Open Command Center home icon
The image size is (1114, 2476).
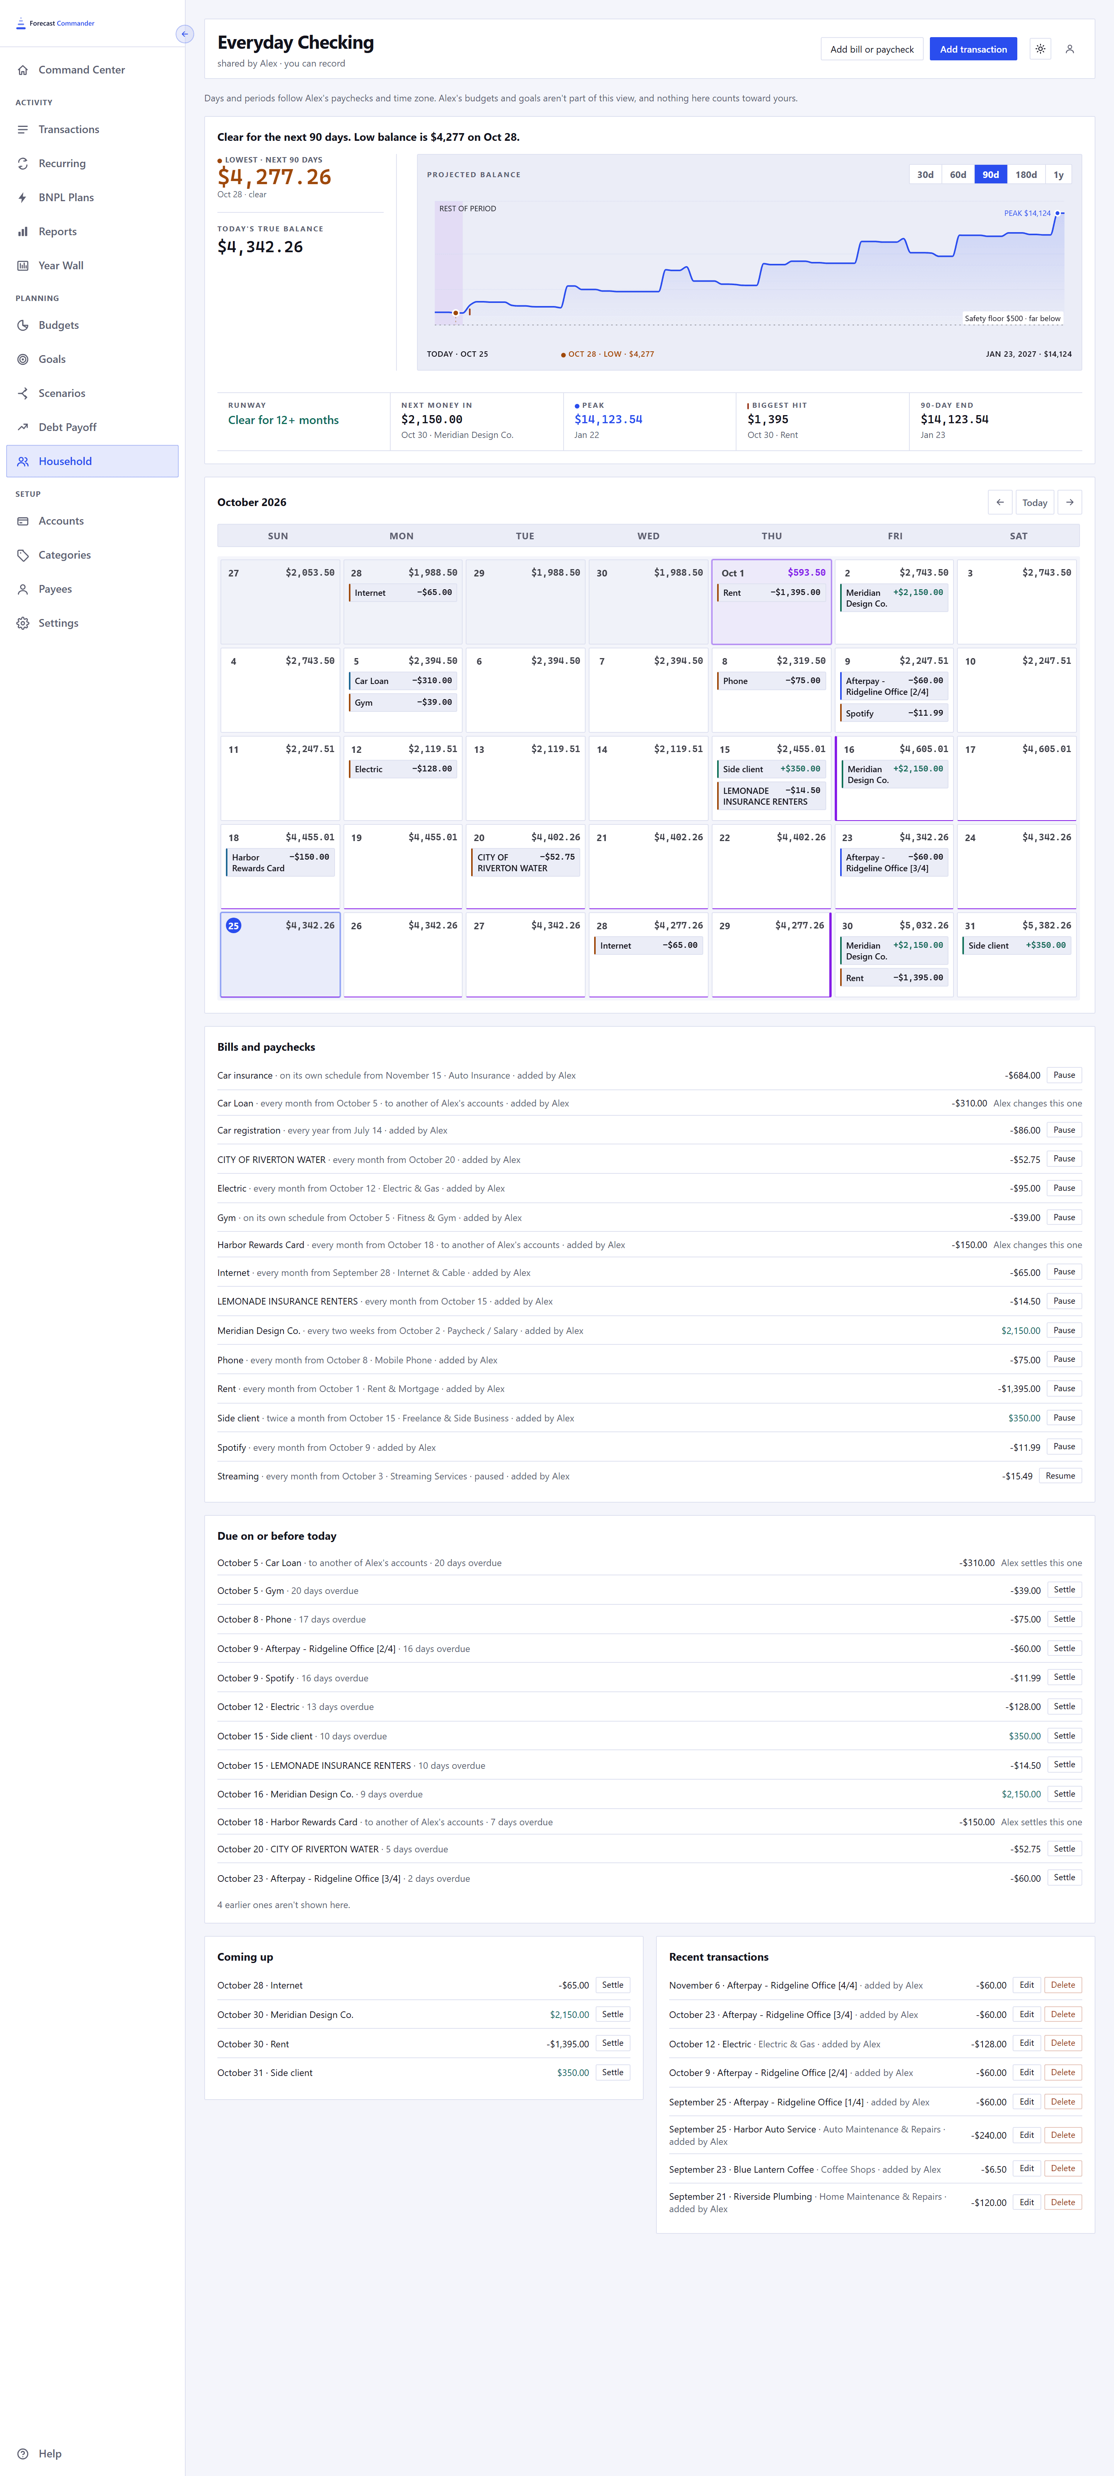pyautogui.click(x=23, y=70)
